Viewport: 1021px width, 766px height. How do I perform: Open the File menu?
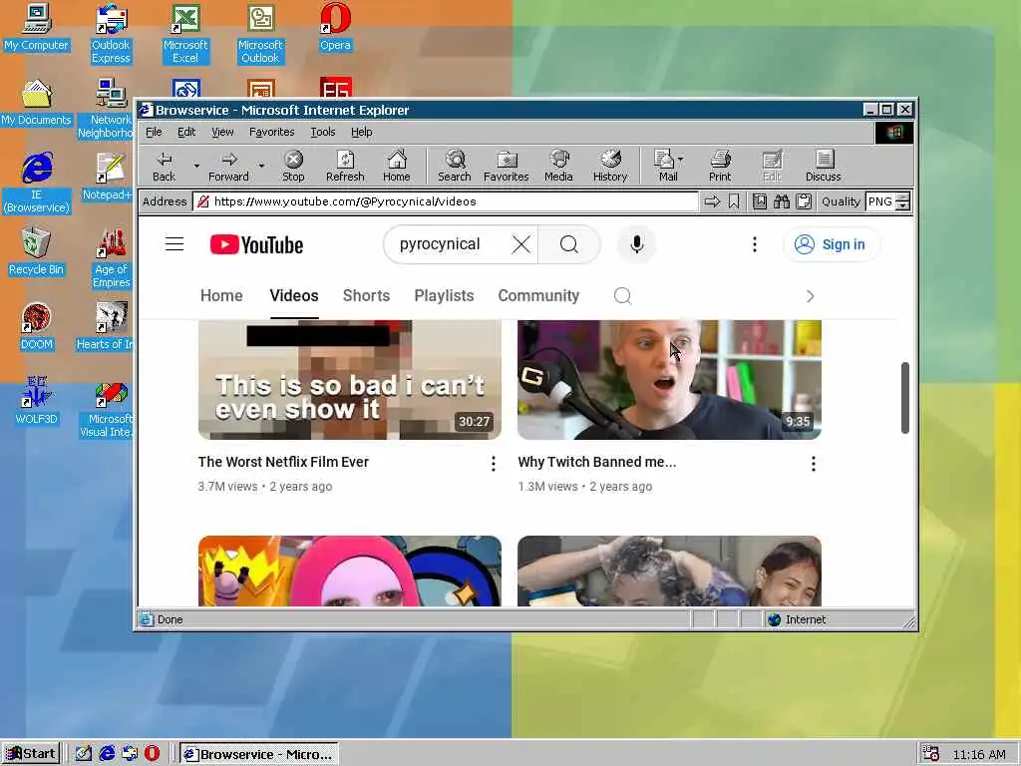point(154,133)
